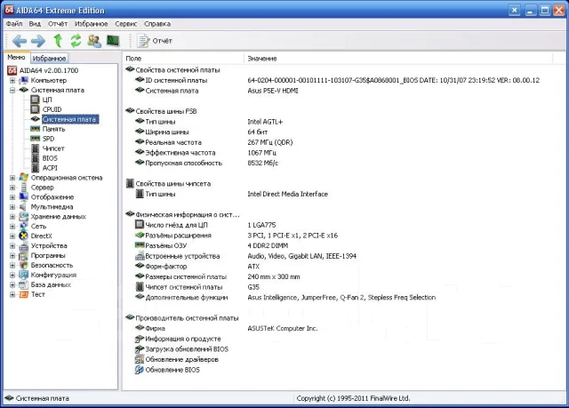Open the users icon in the toolbar

94,41
